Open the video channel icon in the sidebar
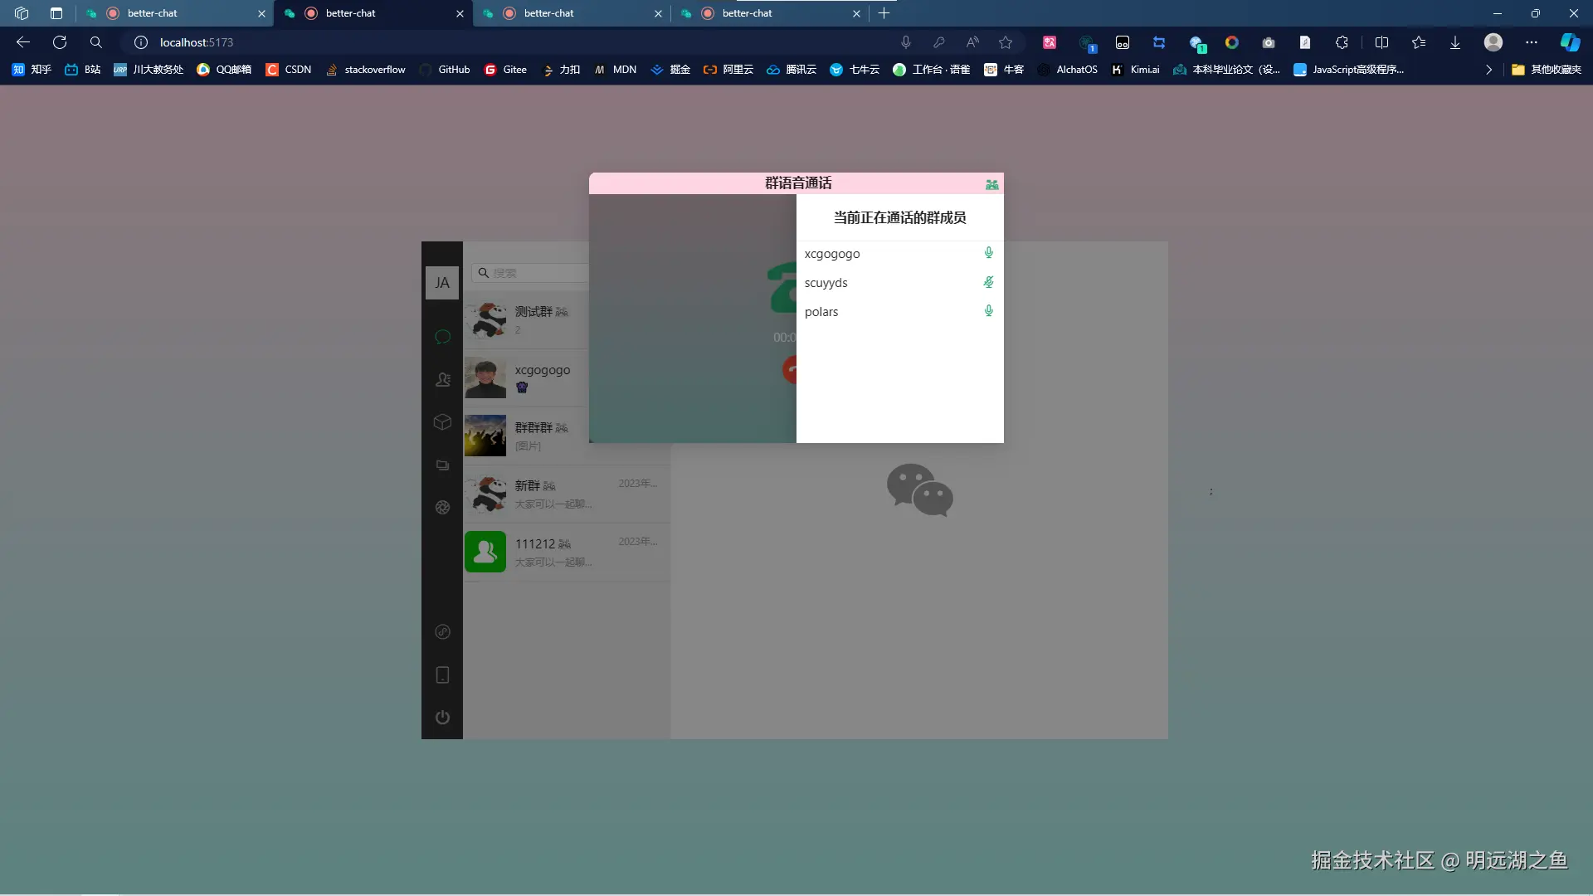Screen dimensions: 1593x896 442,465
